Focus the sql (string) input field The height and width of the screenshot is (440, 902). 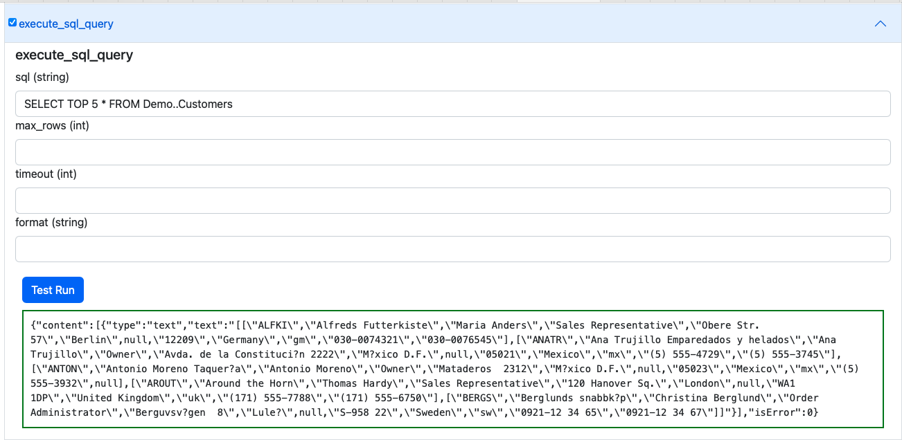452,104
